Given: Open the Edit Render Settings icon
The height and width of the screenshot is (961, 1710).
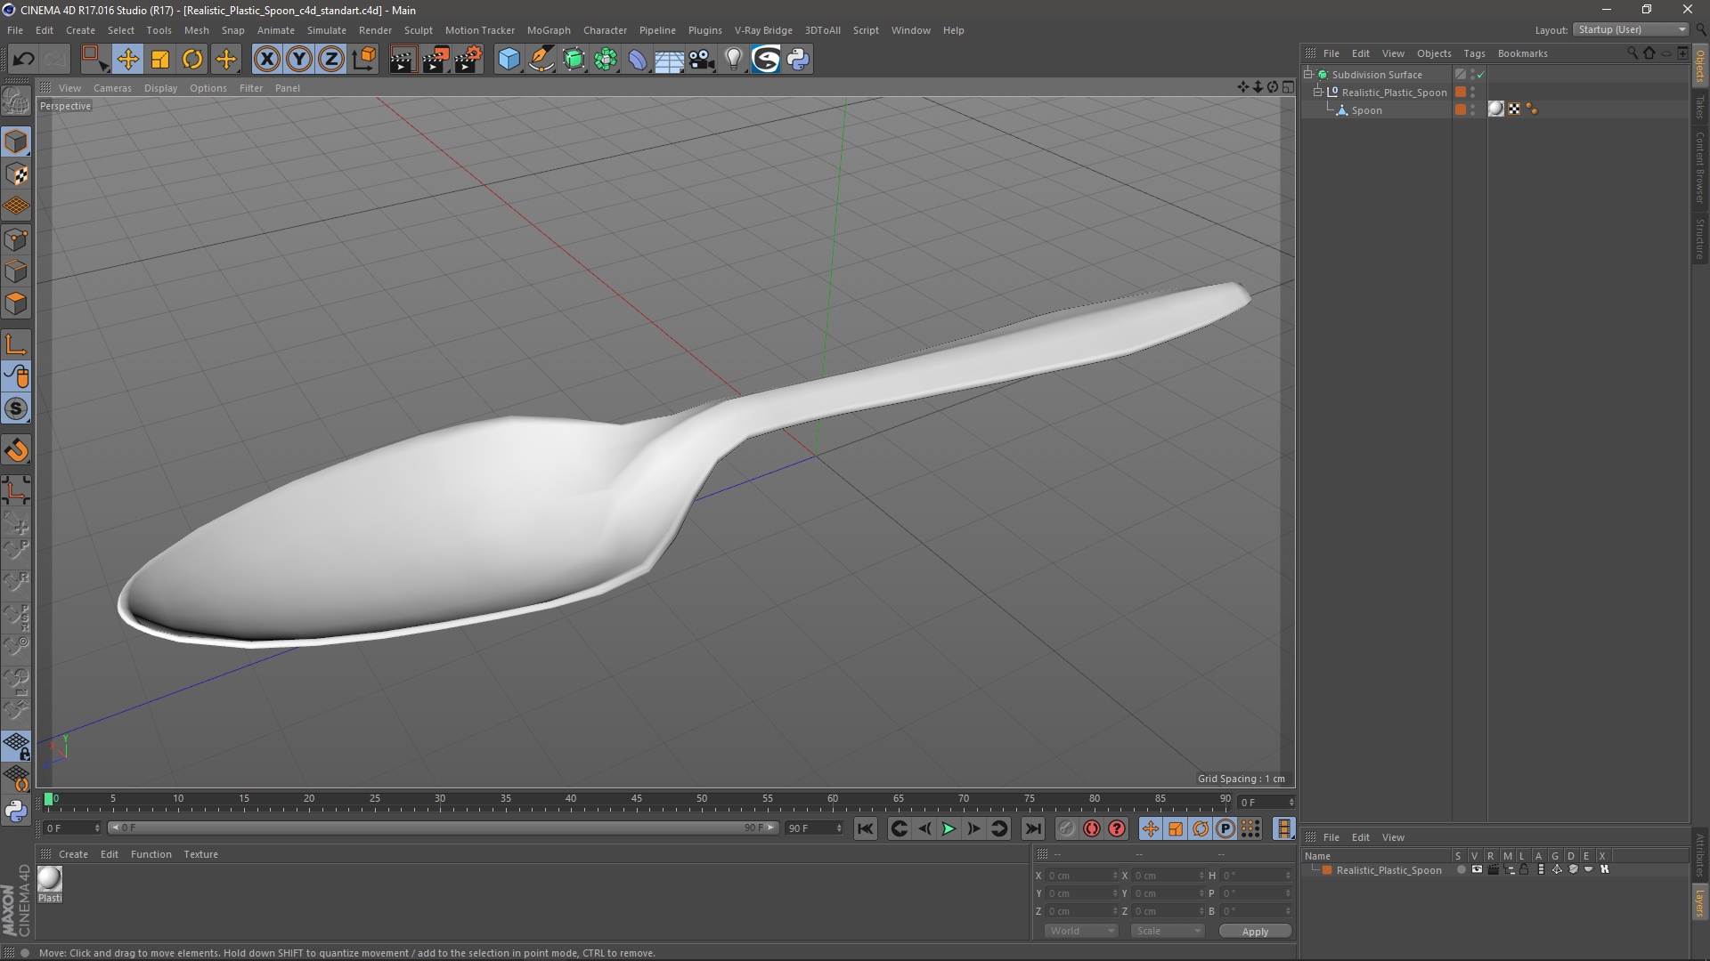Looking at the screenshot, I should click(x=468, y=60).
